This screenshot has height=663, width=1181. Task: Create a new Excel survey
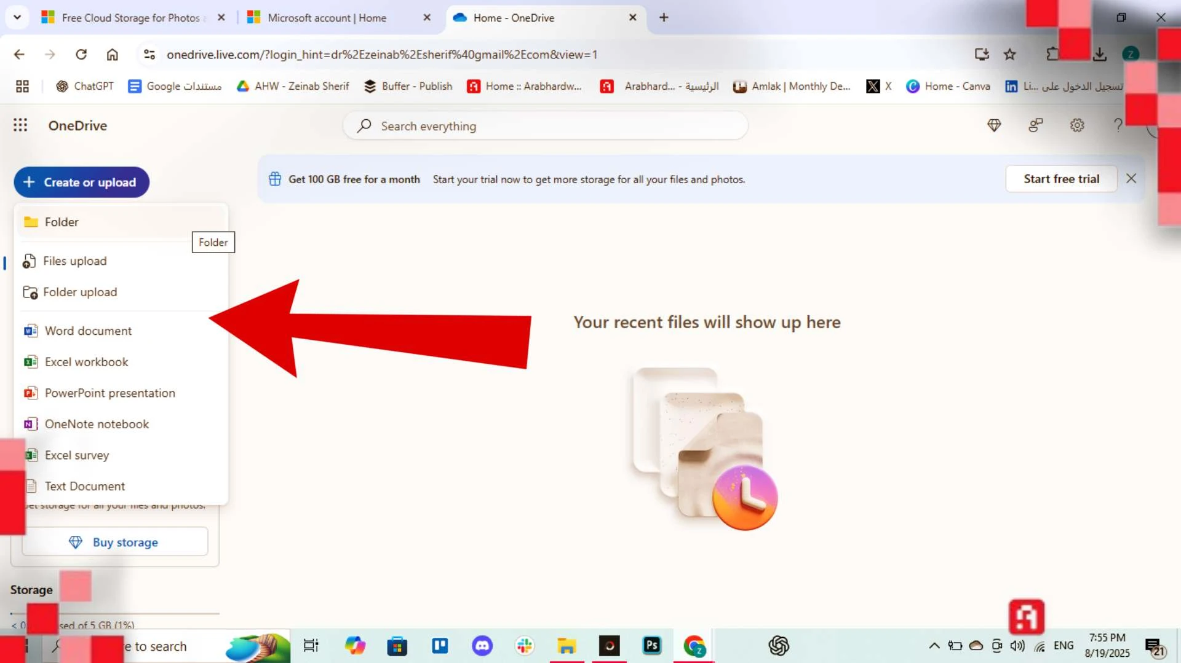[121, 455]
